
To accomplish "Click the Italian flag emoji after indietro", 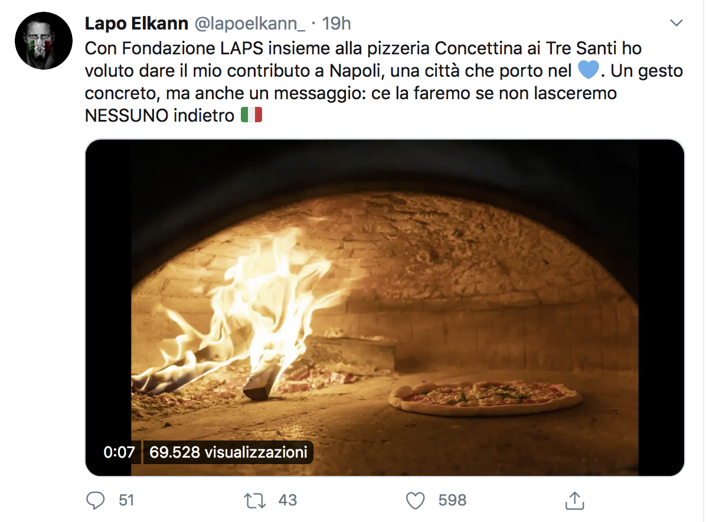I will coord(251,115).
